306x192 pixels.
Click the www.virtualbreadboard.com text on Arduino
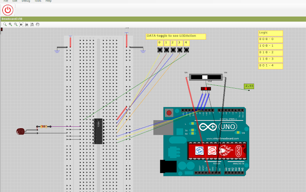pyautogui.click(x=222, y=139)
